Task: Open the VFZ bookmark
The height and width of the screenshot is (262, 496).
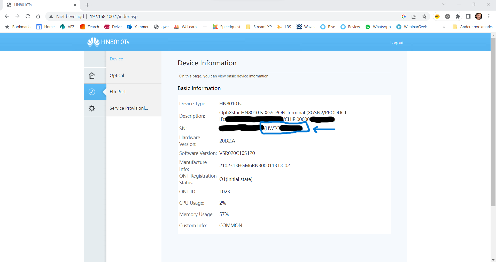Action: coord(67,27)
